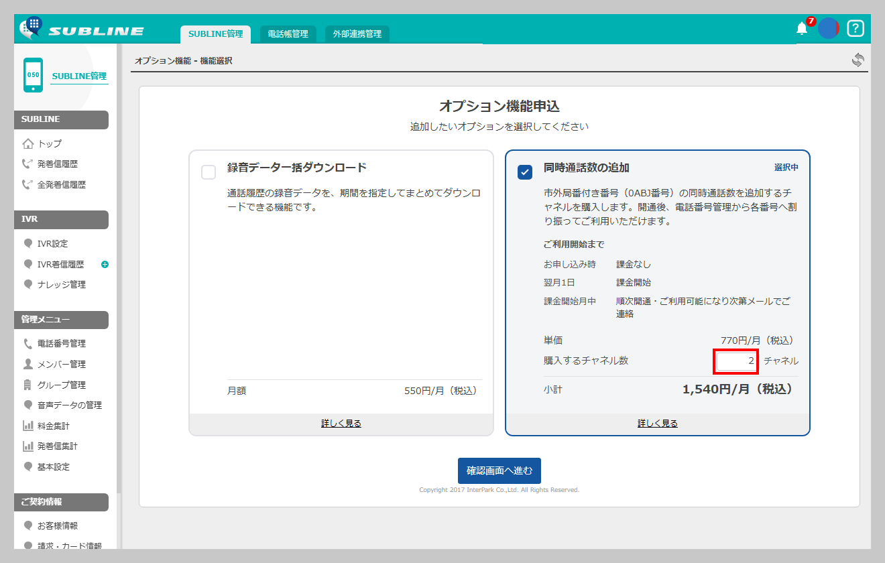Click the SUBLINE管理 sidebar heading link
Viewport: 885px width, 563px height.
coord(79,76)
